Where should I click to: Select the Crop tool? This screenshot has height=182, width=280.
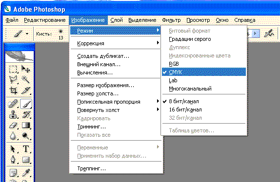click(x=13, y=90)
